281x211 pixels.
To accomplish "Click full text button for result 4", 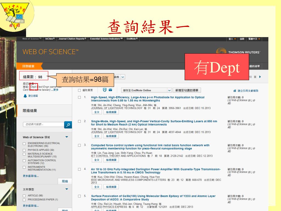I will (97, 187).
